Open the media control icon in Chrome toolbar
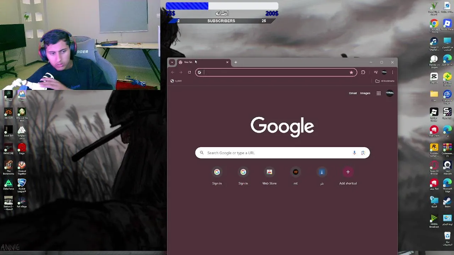This screenshot has height=255, width=454. tap(376, 72)
